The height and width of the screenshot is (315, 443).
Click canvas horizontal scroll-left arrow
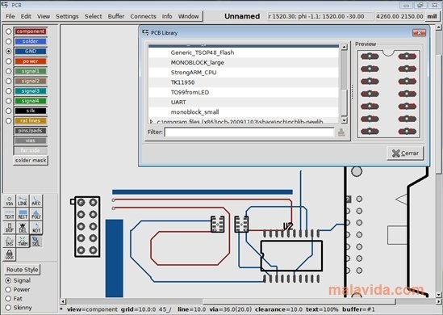click(x=63, y=301)
